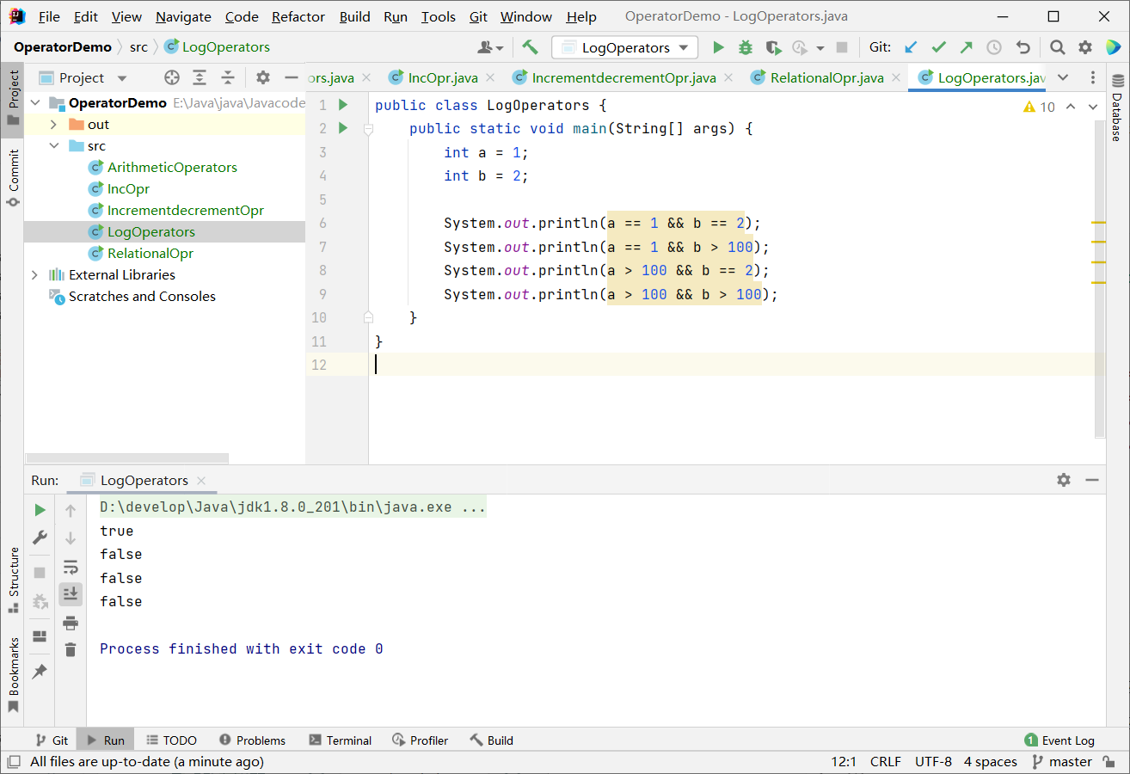Run LogOperators with the green toolbar arrow
The image size is (1130, 774).
click(719, 47)
